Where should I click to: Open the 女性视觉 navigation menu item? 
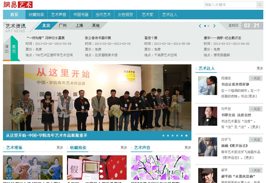(x=125, y=15)
